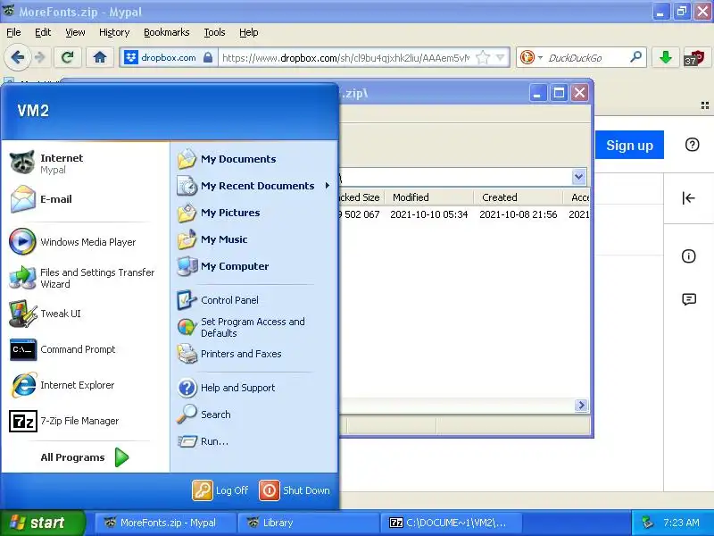Switch to Library taskbar button

(309, 523)
